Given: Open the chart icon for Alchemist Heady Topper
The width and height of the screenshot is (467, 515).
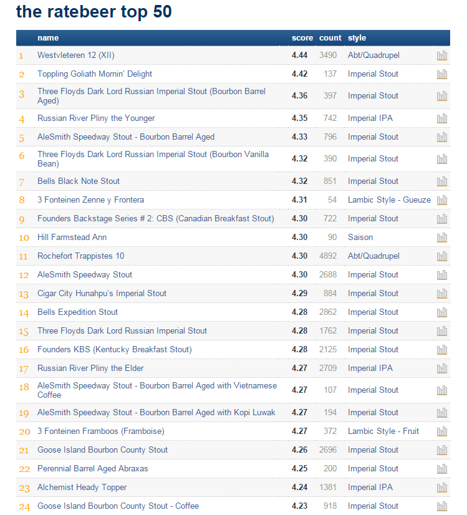Looking at the screenshot, I should coord(442,488).
